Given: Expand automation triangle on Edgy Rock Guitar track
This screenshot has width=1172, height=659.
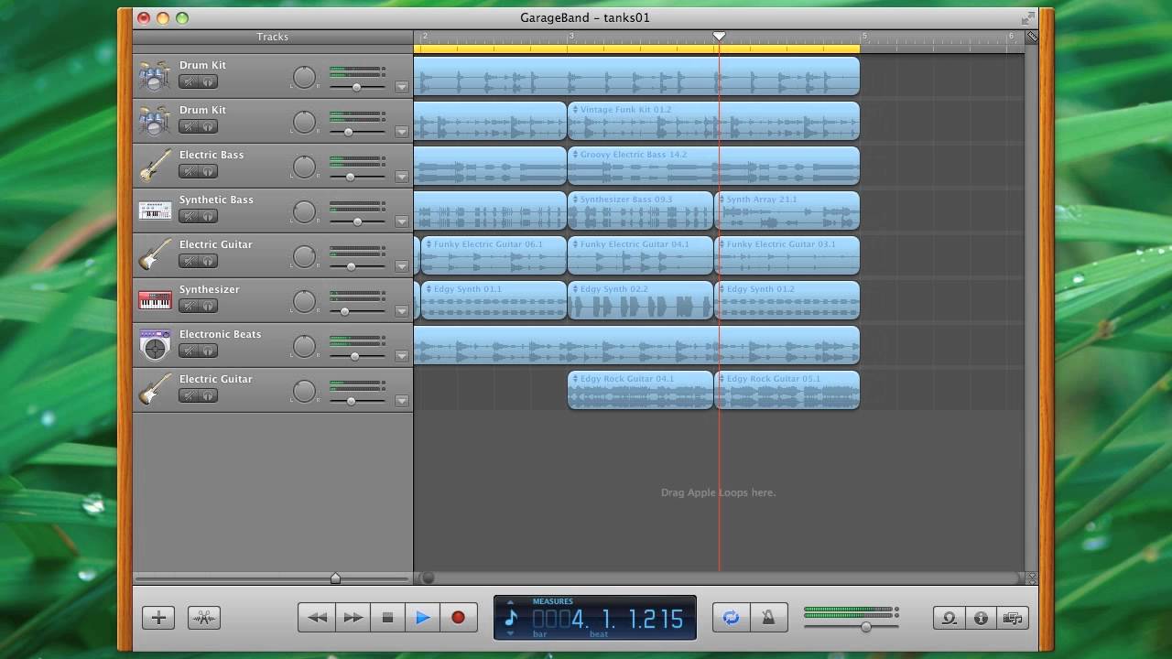Looking at the screenshot, I should point(401,401).
